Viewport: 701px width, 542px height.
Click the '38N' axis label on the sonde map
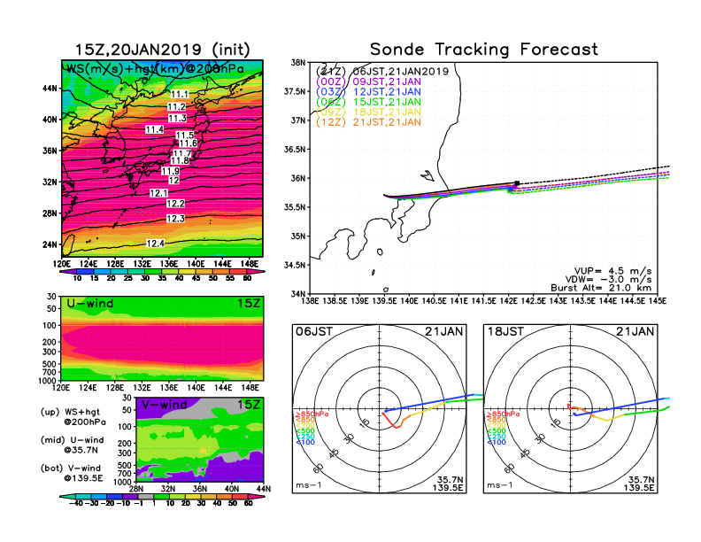point(297,63)
